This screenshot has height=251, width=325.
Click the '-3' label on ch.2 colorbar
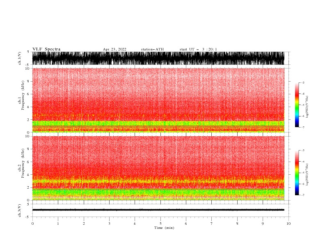pyautogui.click(x=302, y=151)
